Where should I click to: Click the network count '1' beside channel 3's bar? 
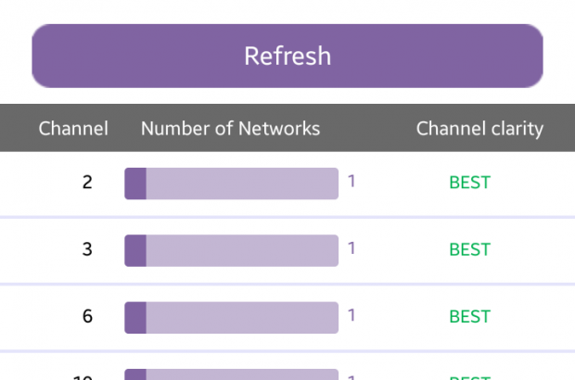tap(351, 248)
